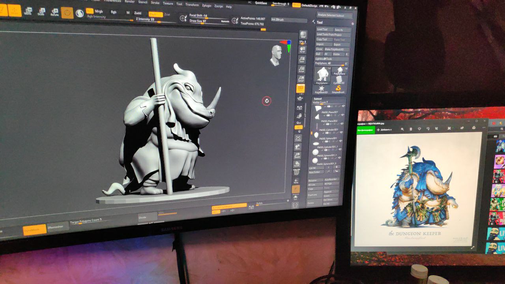Toggle L.Sym local symmetry button
505x284 pixels.
pyautogui.click(x=299, y=107)
